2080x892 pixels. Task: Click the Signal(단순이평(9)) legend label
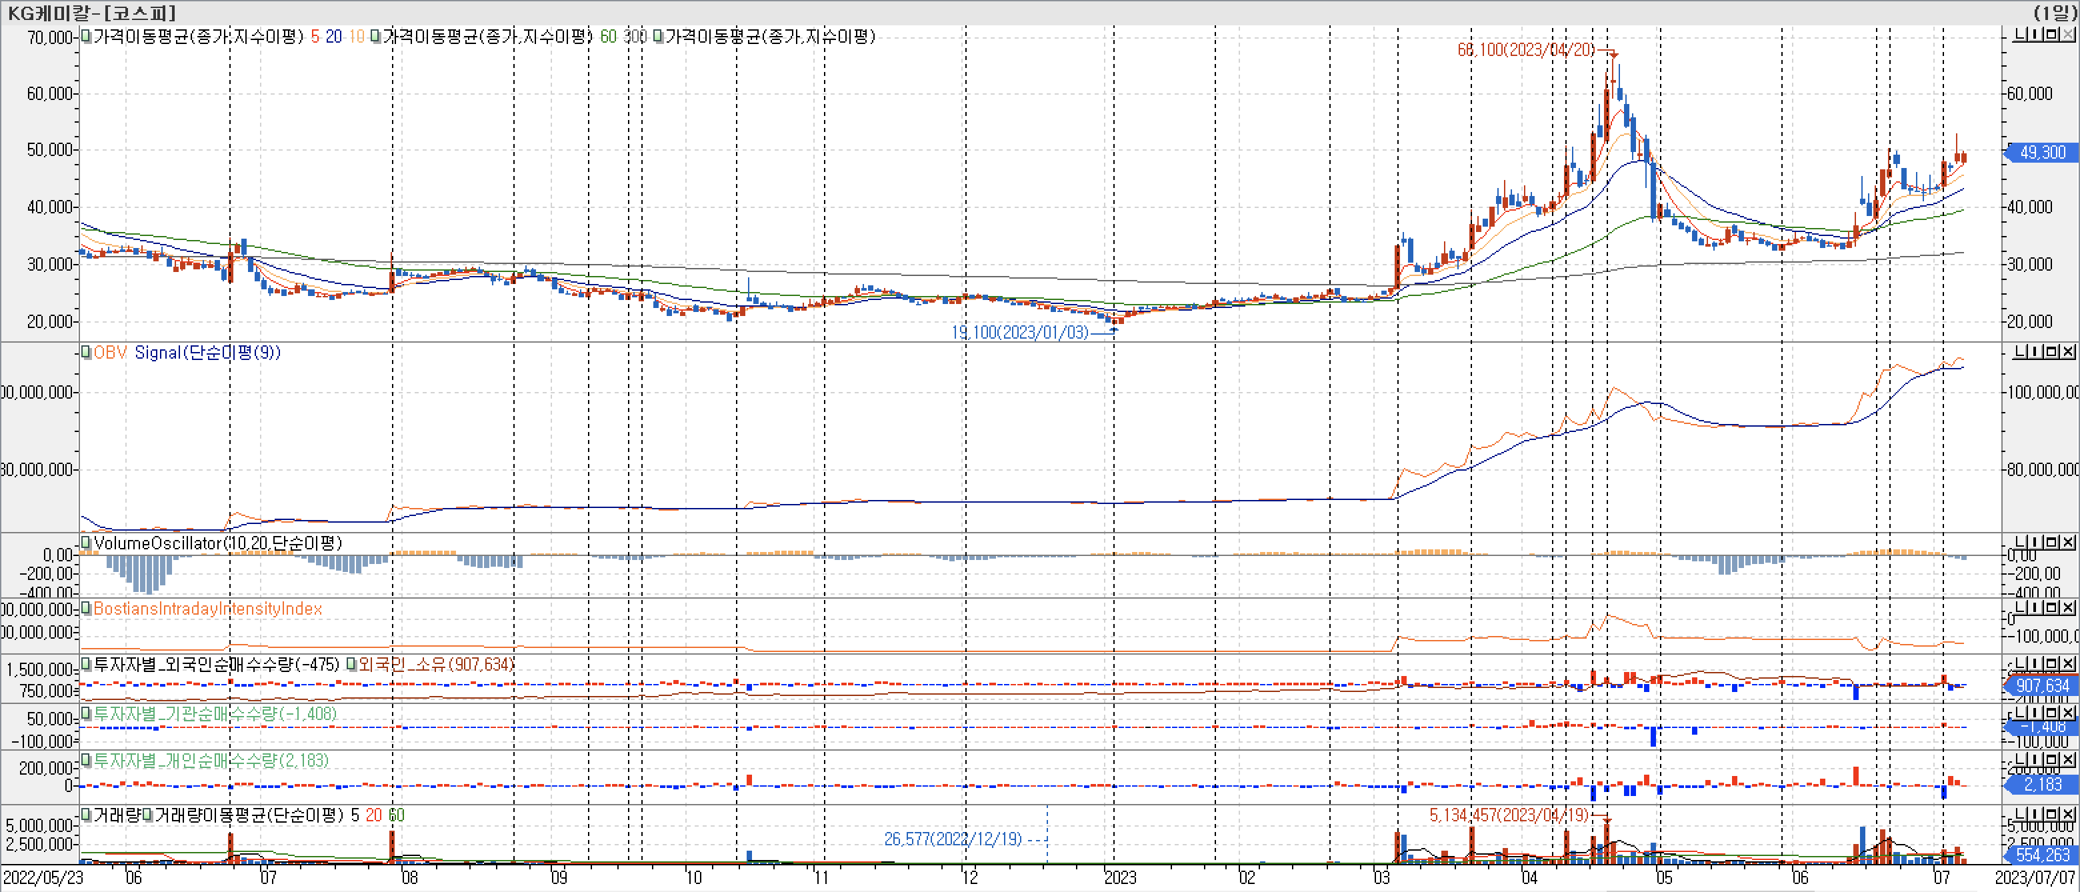pos(207,353)
